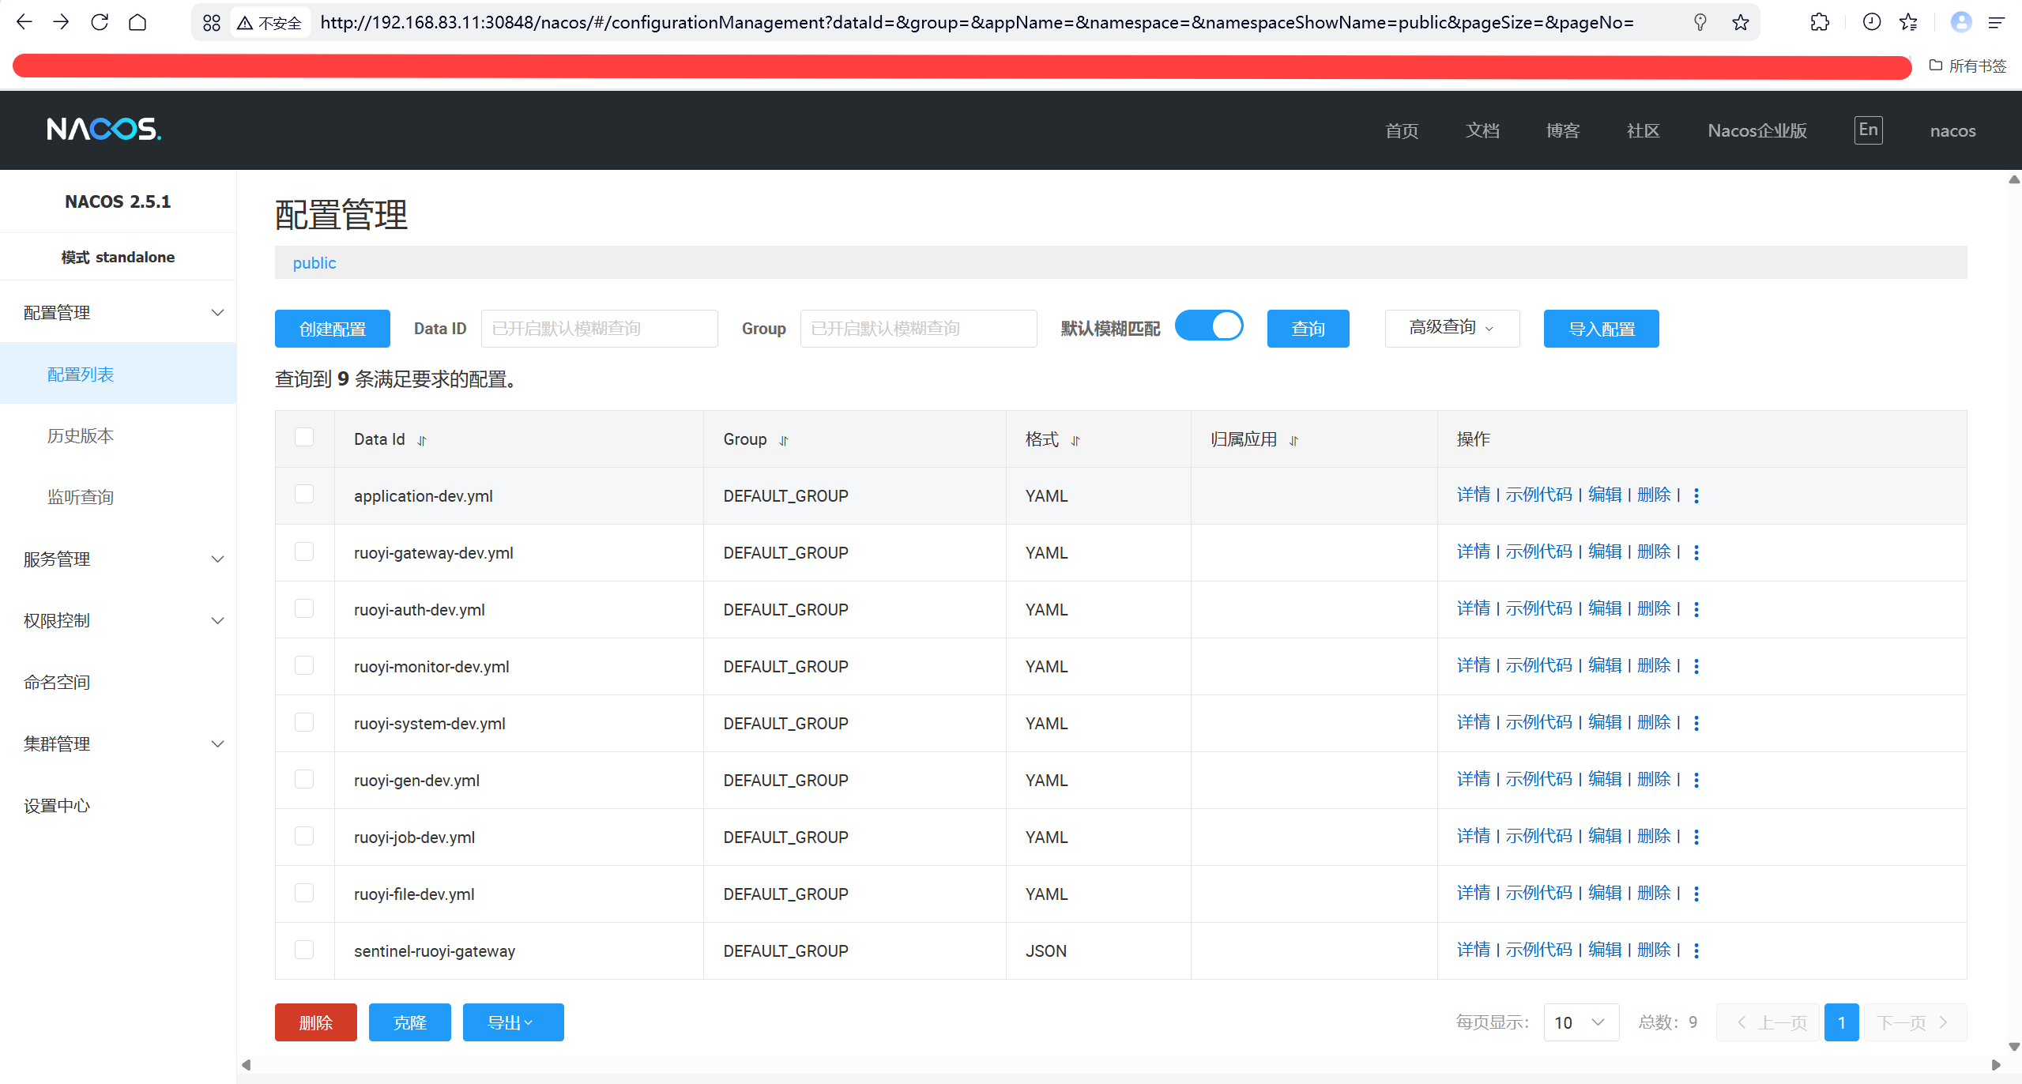
Task: Check the ruoyi-gen-dev.yml row checkbox
Action: pos(304,779)
